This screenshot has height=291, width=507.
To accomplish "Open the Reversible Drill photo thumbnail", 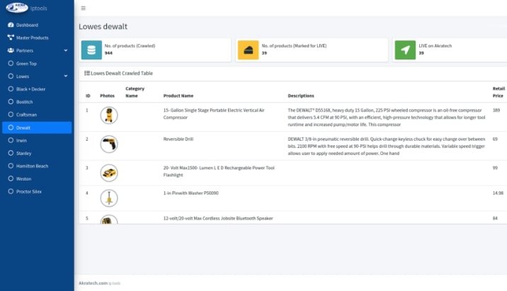I will coord(109,144).
